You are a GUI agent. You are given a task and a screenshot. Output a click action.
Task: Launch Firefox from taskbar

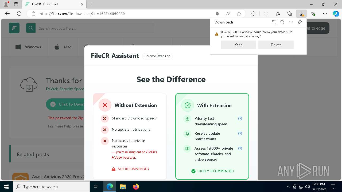click(x=136, y=187)
